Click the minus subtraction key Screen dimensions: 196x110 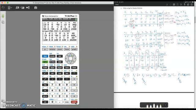(x=74, y=90)
